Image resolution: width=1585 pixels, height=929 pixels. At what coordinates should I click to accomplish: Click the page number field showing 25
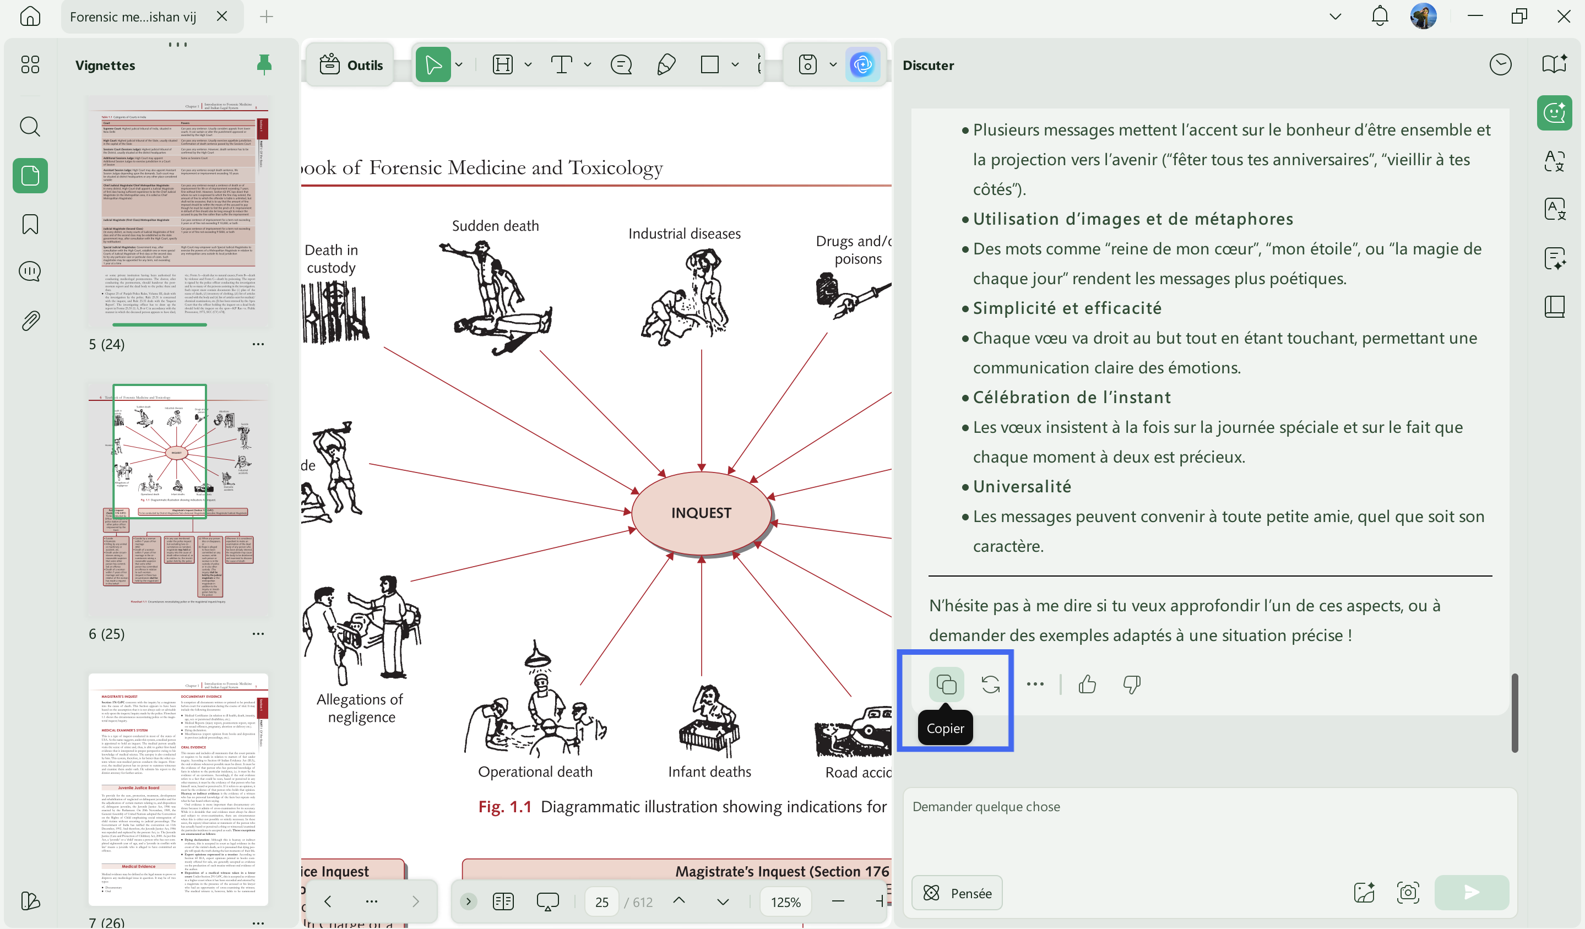(601, 902)
